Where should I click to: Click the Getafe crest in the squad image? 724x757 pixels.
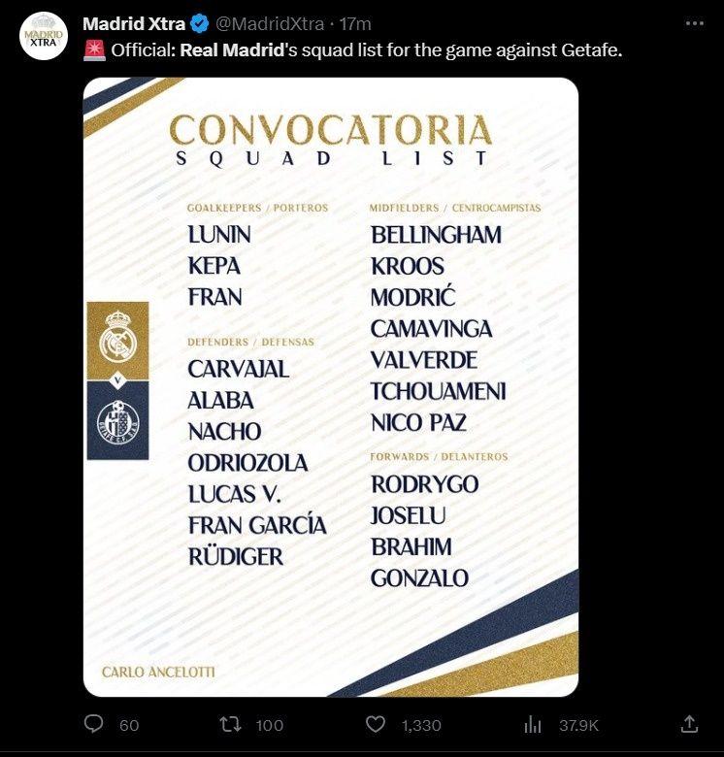(117, 419)
